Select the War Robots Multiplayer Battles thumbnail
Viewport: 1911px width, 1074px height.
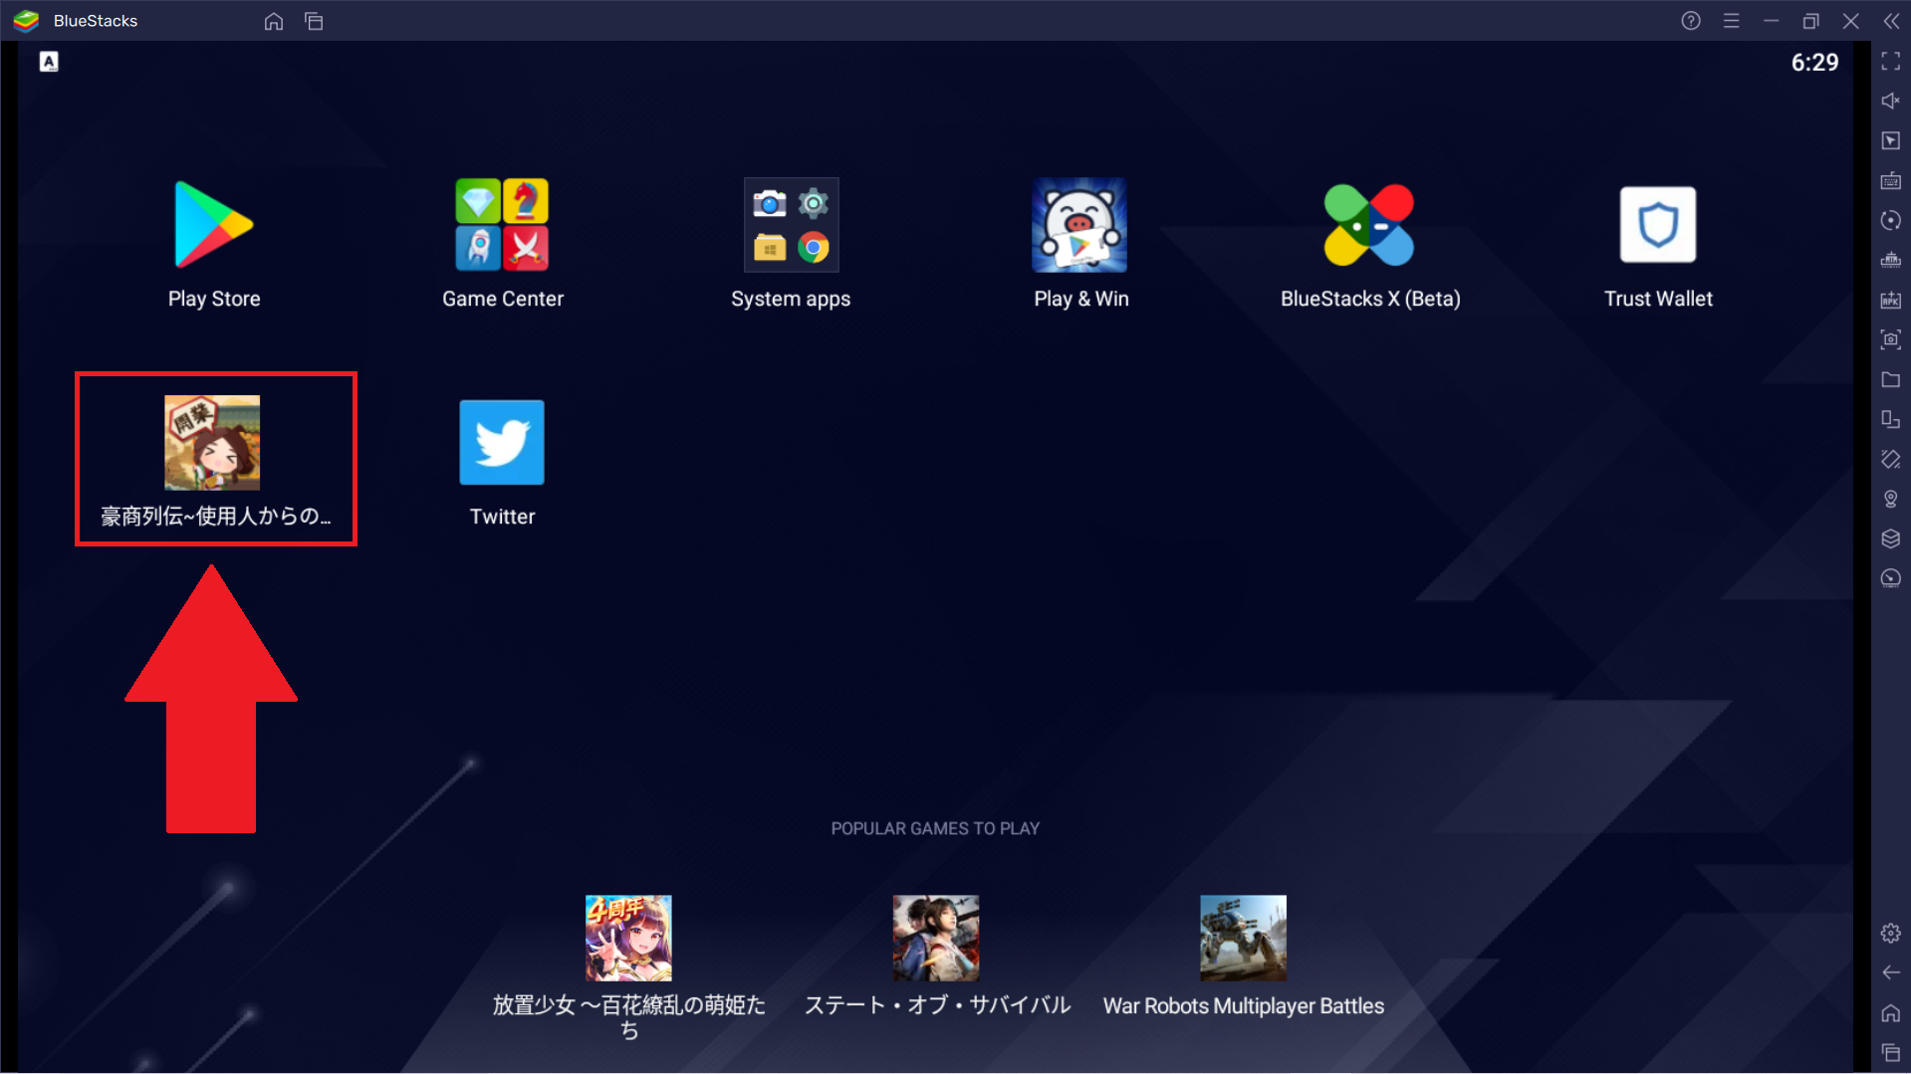(x=1244, y=938)
